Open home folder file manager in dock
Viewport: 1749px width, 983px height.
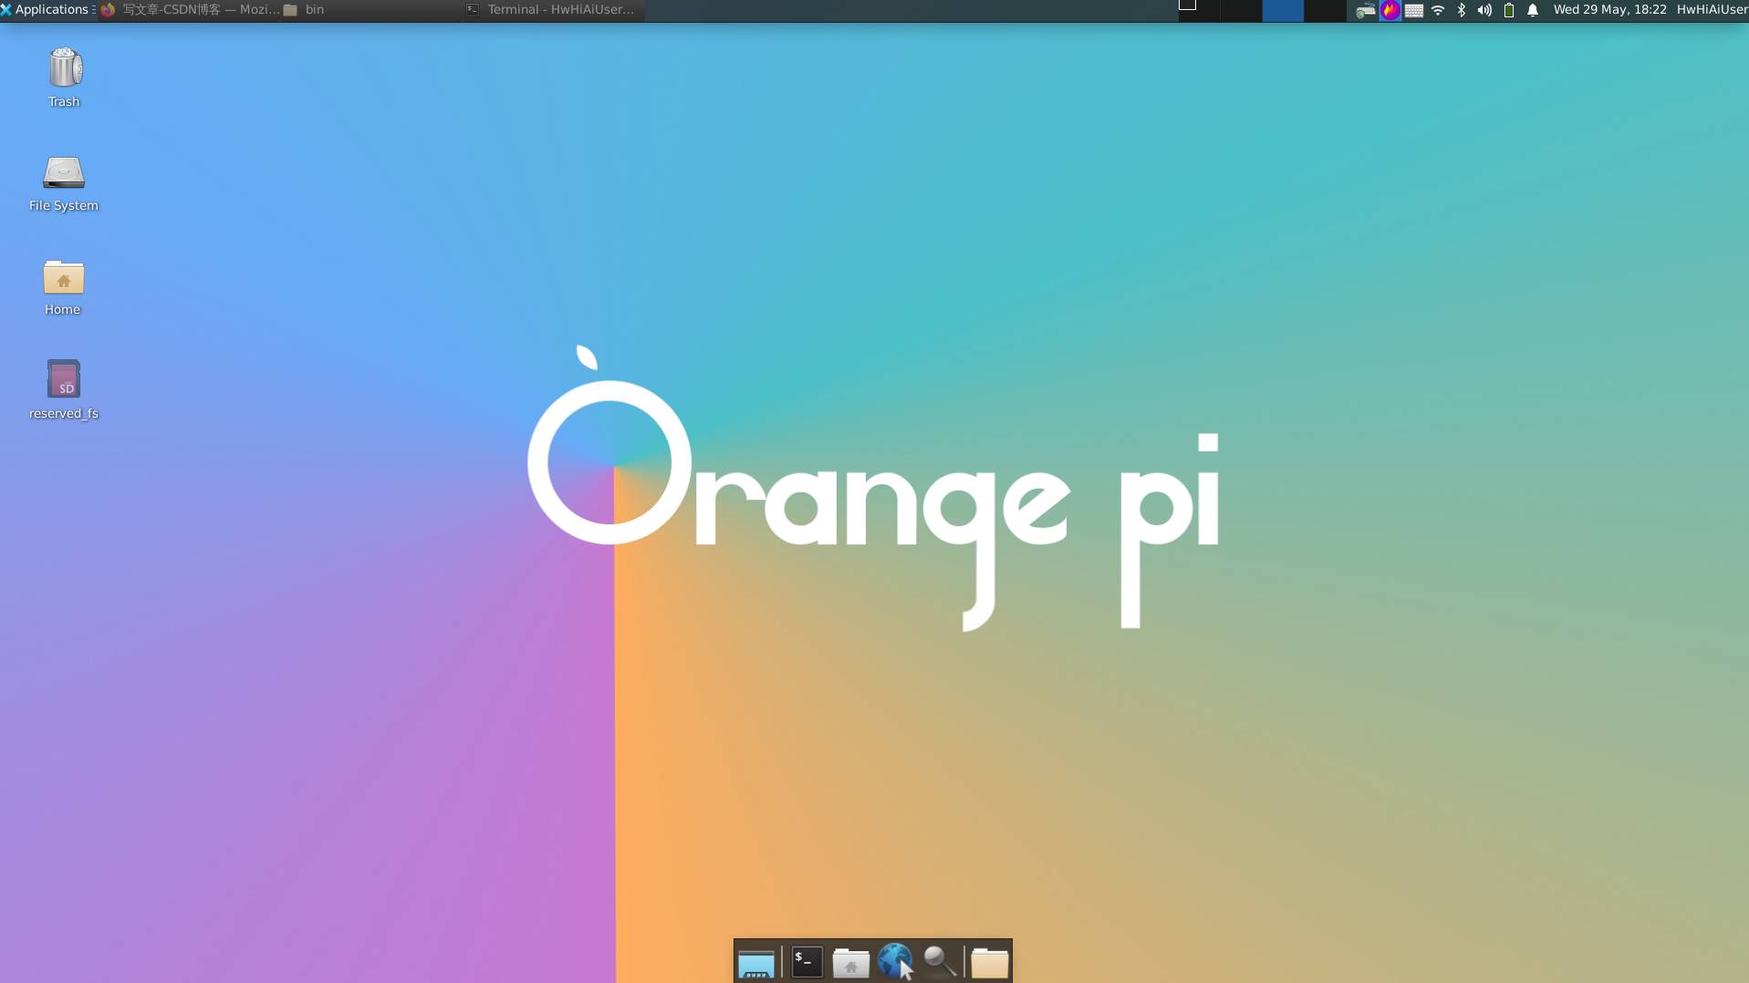(x=851, y=962)
